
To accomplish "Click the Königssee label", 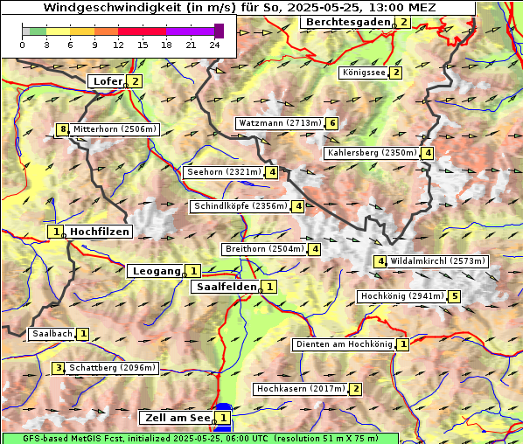I will [x=364, y=73].
